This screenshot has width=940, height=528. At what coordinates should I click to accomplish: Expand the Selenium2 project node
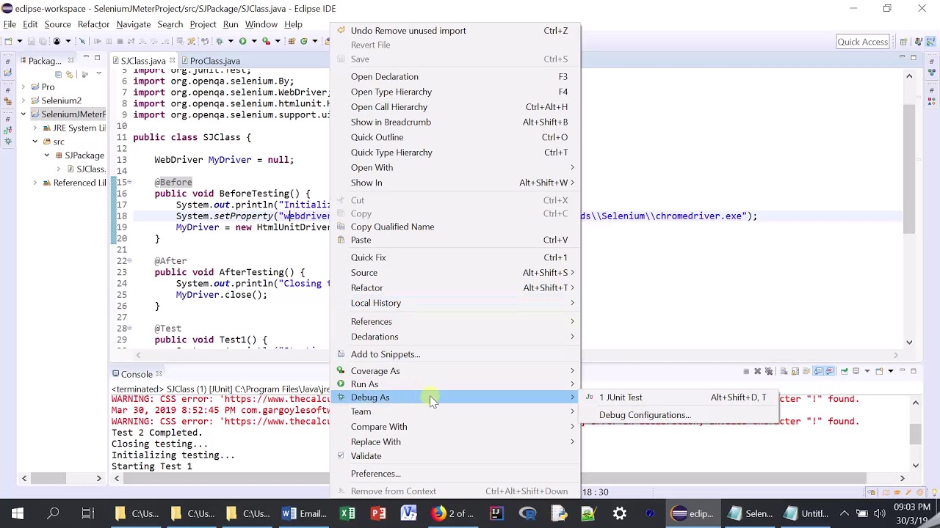coord(23,100)
